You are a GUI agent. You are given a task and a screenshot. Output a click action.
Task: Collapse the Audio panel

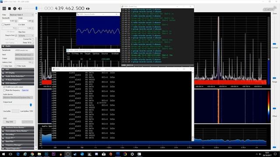[x=17, y=46]
